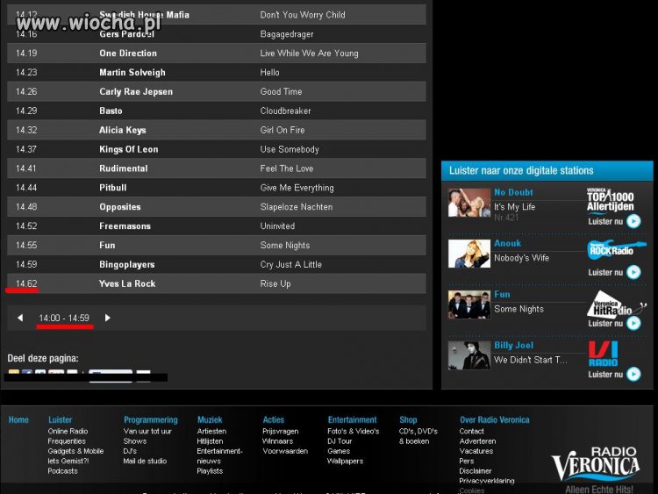Open Online Radio link
The width and height of the screenshot is (658, 494).
click(68, 431)
